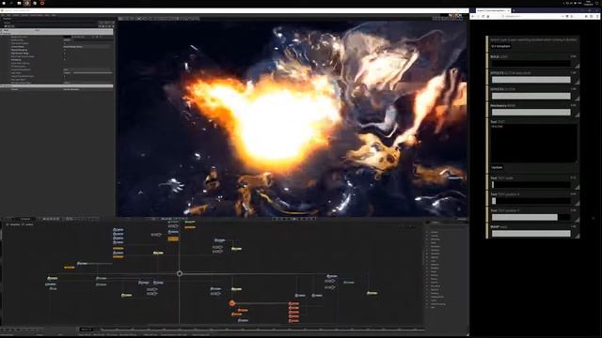Select the central root node in nodegraph
The image size is (602, 338).
180,273
